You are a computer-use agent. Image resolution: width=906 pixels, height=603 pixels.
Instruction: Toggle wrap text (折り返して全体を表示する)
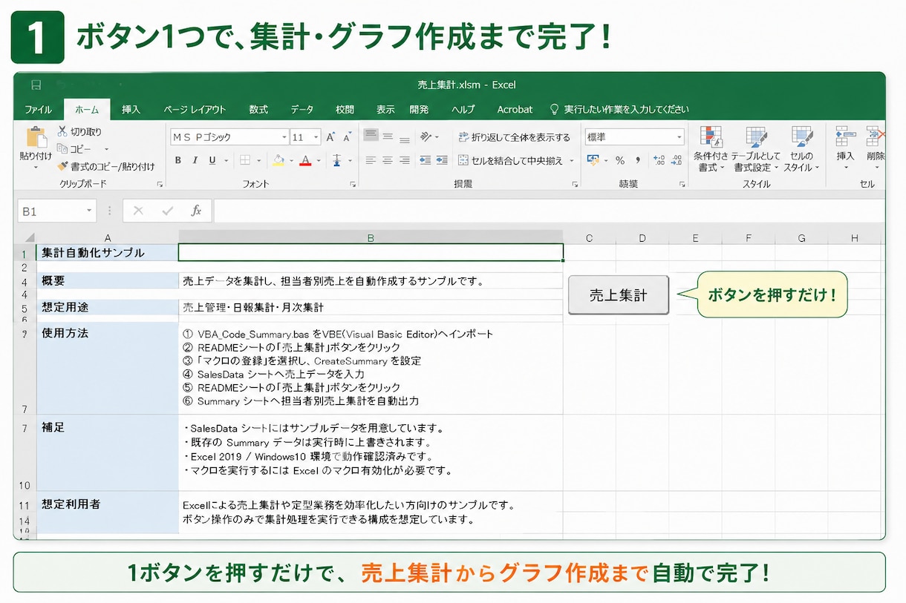514,137
